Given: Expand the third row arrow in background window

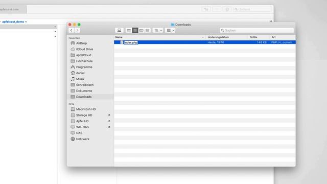Looking at the screenshot, I should [55, 36].
